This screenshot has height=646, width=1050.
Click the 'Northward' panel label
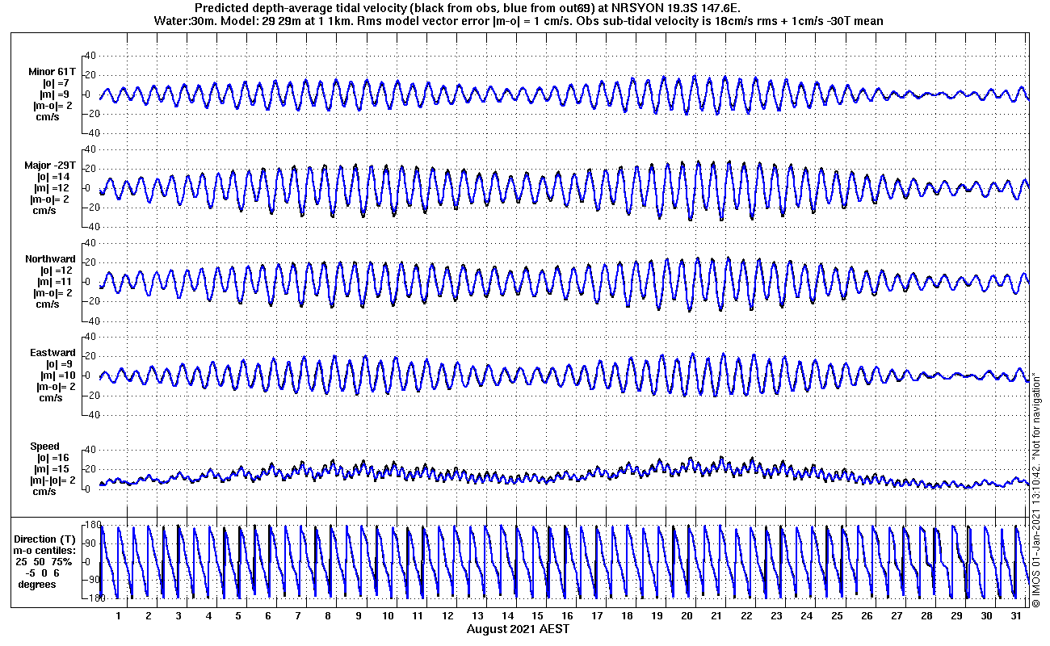coord(50,259)
